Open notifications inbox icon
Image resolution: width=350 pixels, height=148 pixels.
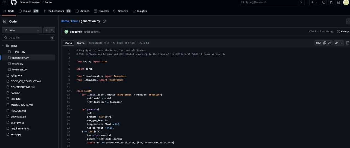[339, 2]
